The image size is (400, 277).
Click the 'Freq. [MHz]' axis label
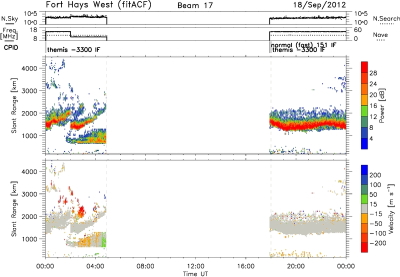[x=9, y=34]
